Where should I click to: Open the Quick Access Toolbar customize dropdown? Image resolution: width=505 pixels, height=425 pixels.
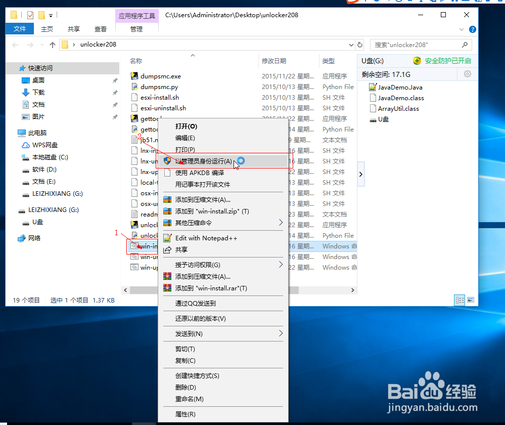(x=51, y=15)
